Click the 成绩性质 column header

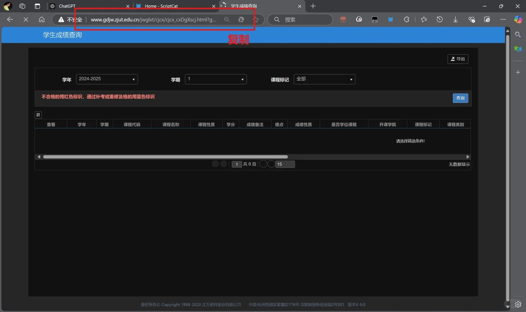(x=303, y=124)
